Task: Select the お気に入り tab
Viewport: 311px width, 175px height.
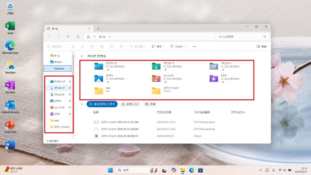Action: [x=130, y=104]
